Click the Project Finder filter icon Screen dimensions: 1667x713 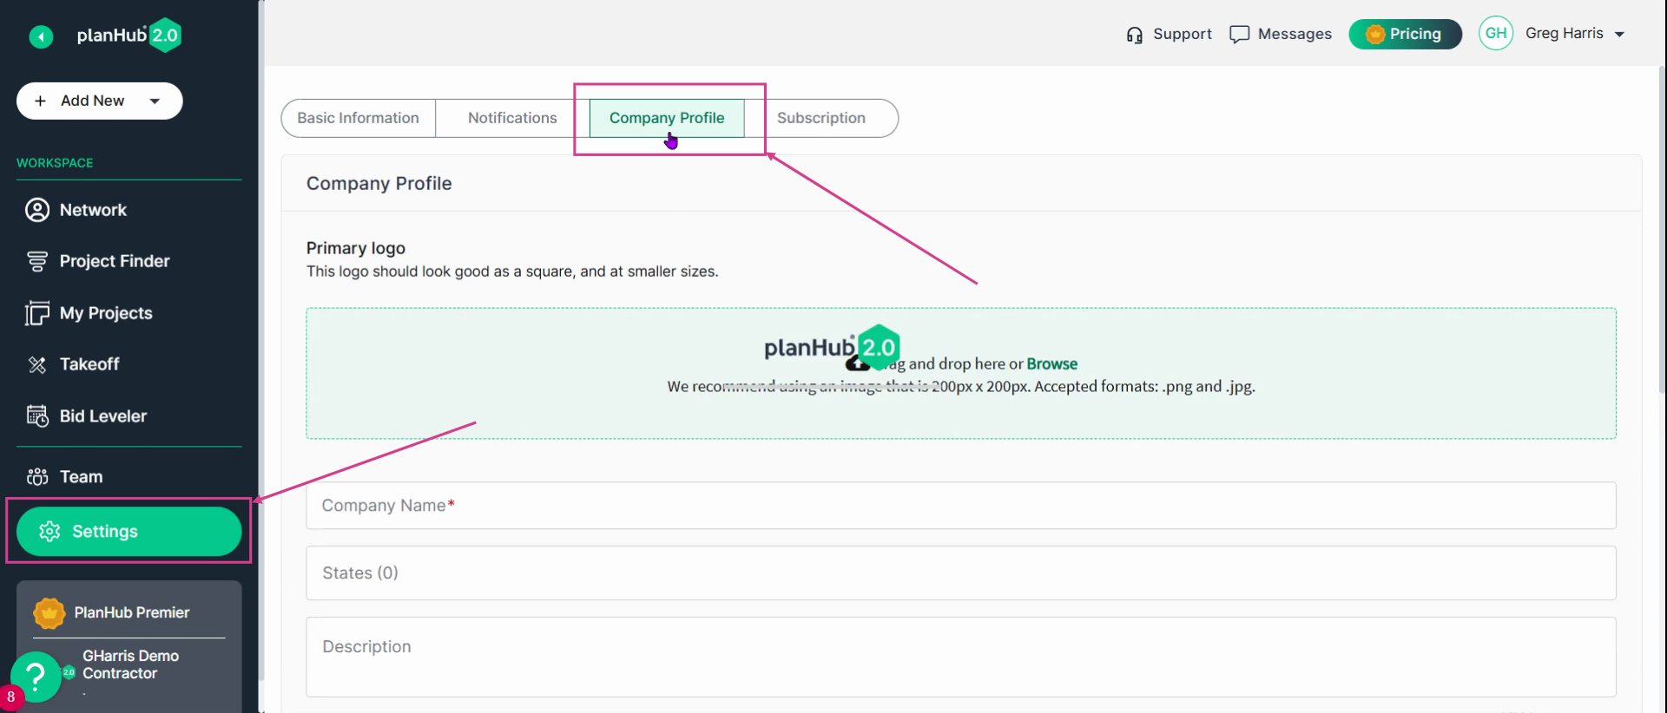[37, 261]
